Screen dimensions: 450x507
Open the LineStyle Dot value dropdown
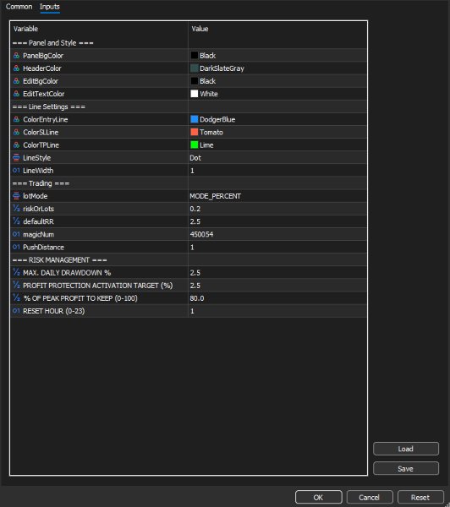[x=277, y=158]
